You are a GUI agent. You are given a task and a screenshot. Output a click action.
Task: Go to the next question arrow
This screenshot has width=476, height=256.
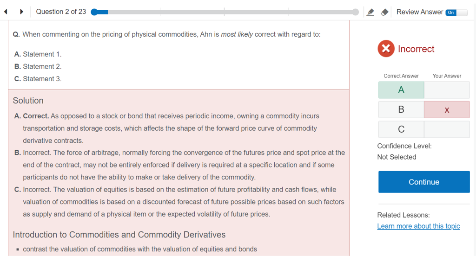(21, 12)
